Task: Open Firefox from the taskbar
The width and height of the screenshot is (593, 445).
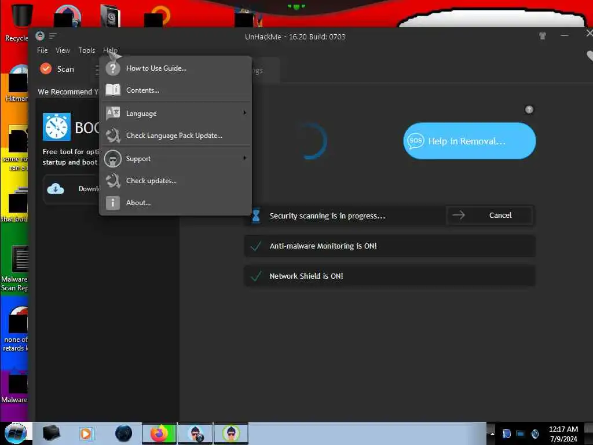Action: click(x=159, y=433)
